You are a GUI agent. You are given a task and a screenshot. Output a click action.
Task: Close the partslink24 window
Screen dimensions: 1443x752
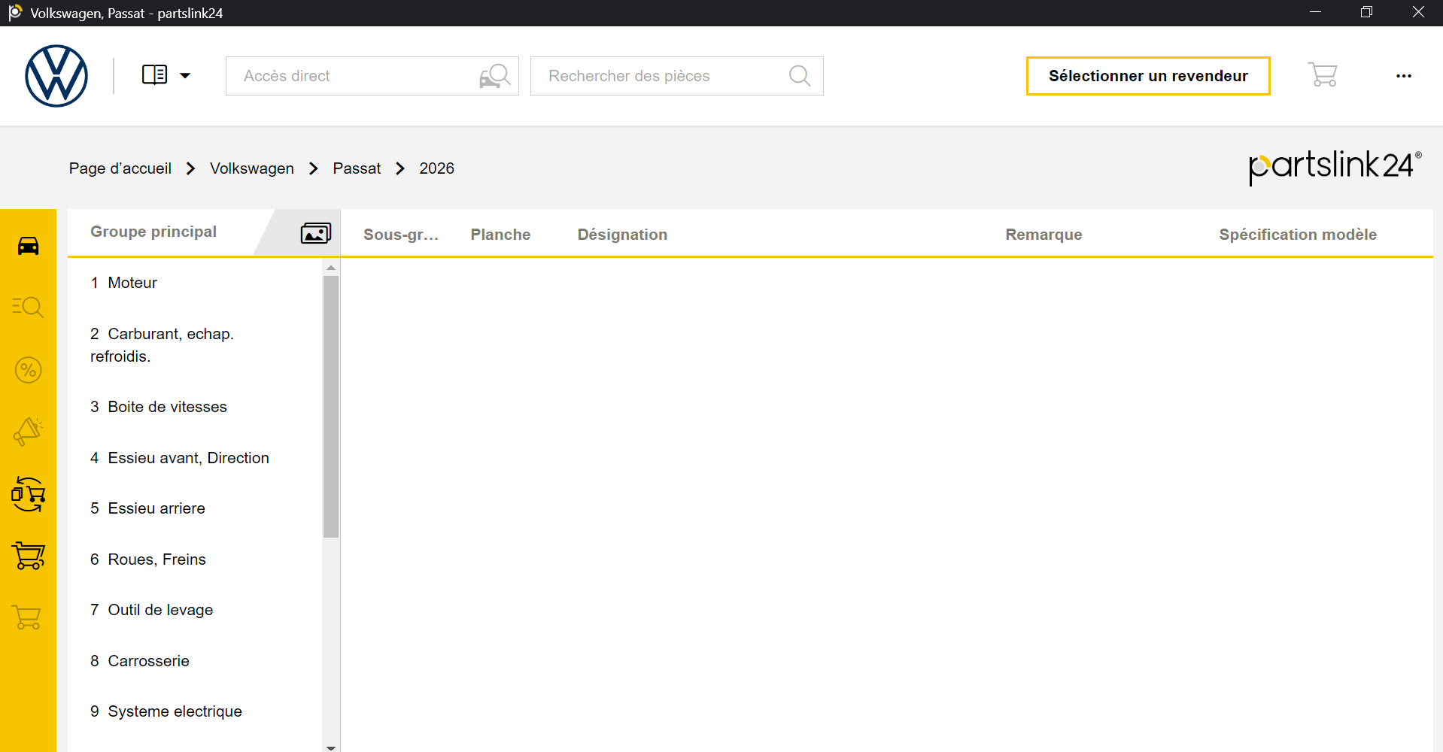tap(1418, 12)
